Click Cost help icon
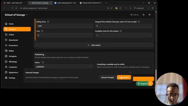188x106 pixels. click(x=42, y=31)
